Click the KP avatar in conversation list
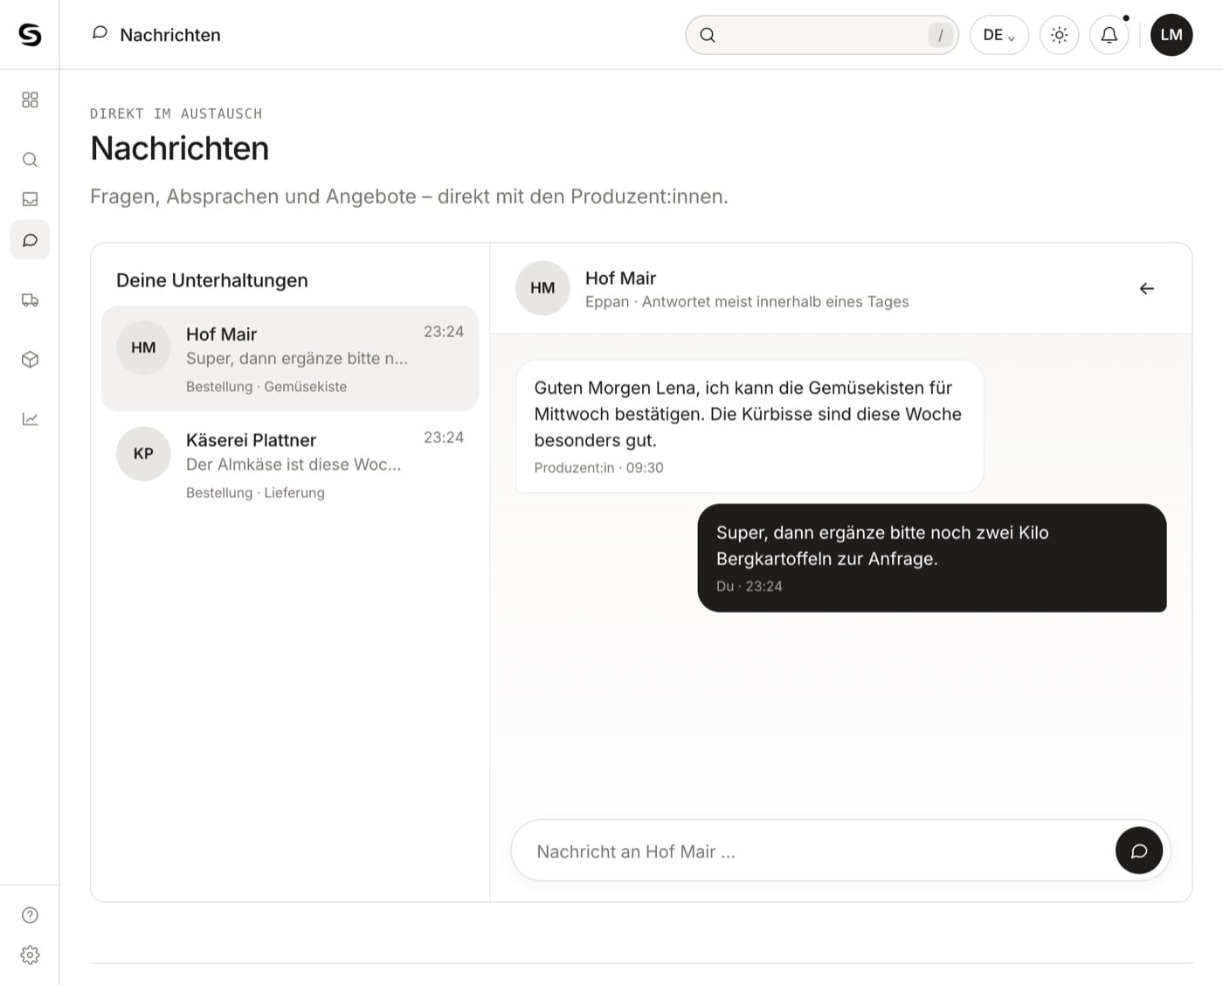 143,453
